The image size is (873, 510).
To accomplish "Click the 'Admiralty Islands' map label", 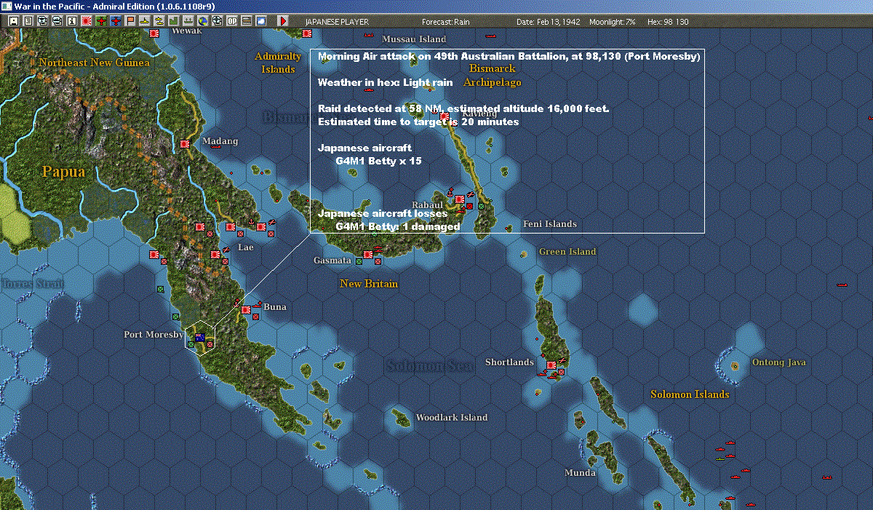I will tap(278, 63).
